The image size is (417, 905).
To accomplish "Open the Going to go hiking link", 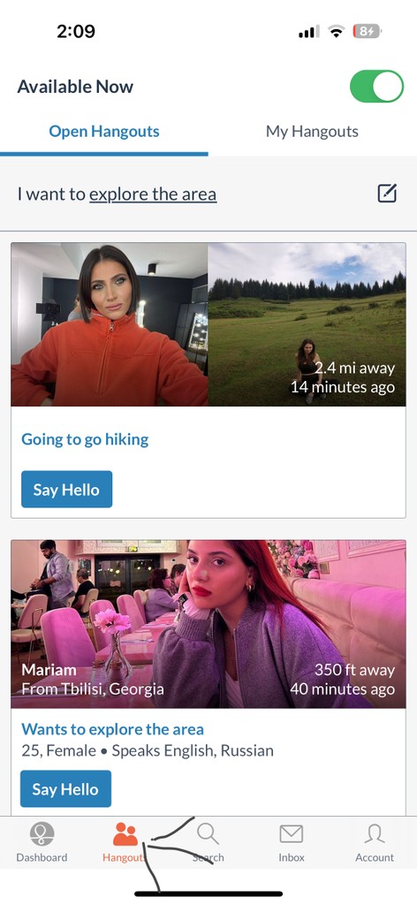I will (x=85, y=440).
